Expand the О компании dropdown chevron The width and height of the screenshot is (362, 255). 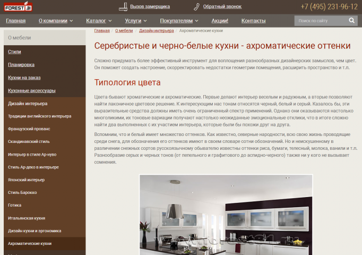click(71, 21)
